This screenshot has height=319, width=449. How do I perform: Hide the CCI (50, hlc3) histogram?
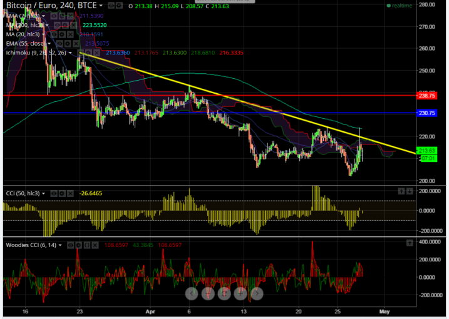(x=54, y=194)
